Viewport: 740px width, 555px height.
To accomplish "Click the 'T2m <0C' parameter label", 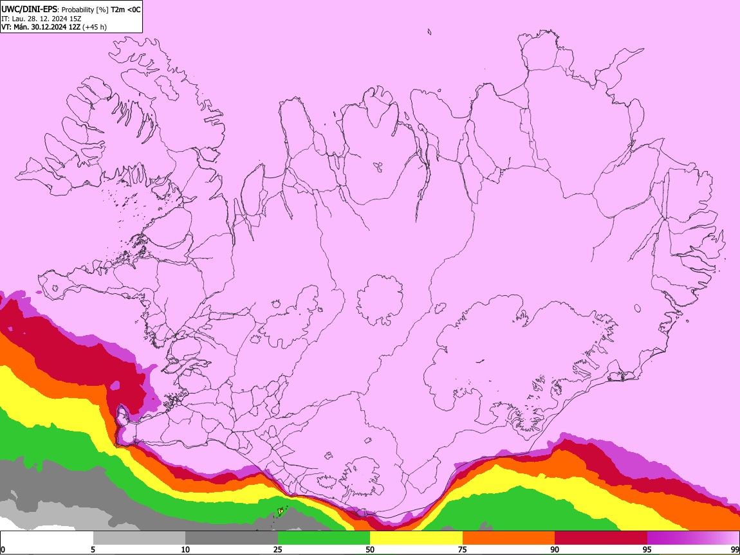I will [x=125, y=10].
